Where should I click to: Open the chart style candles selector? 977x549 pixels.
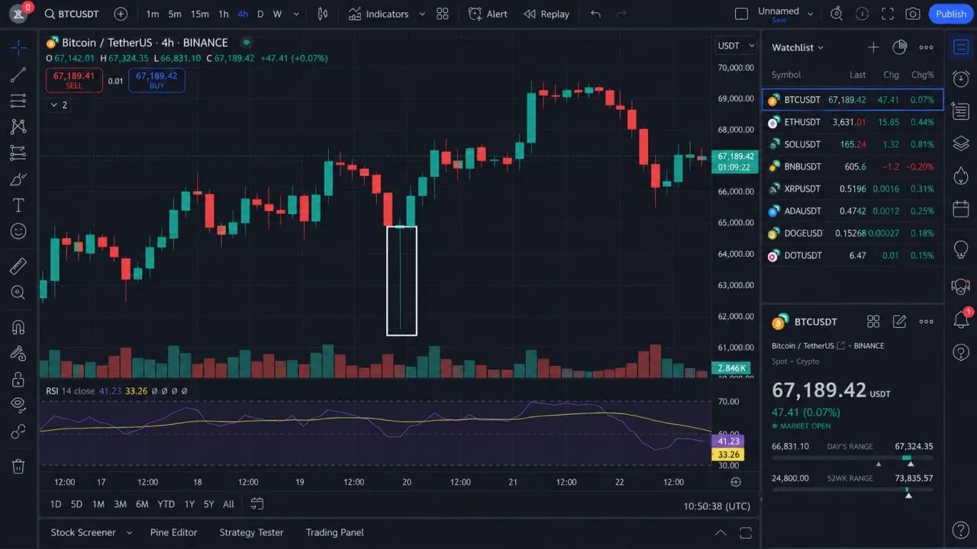323,14
